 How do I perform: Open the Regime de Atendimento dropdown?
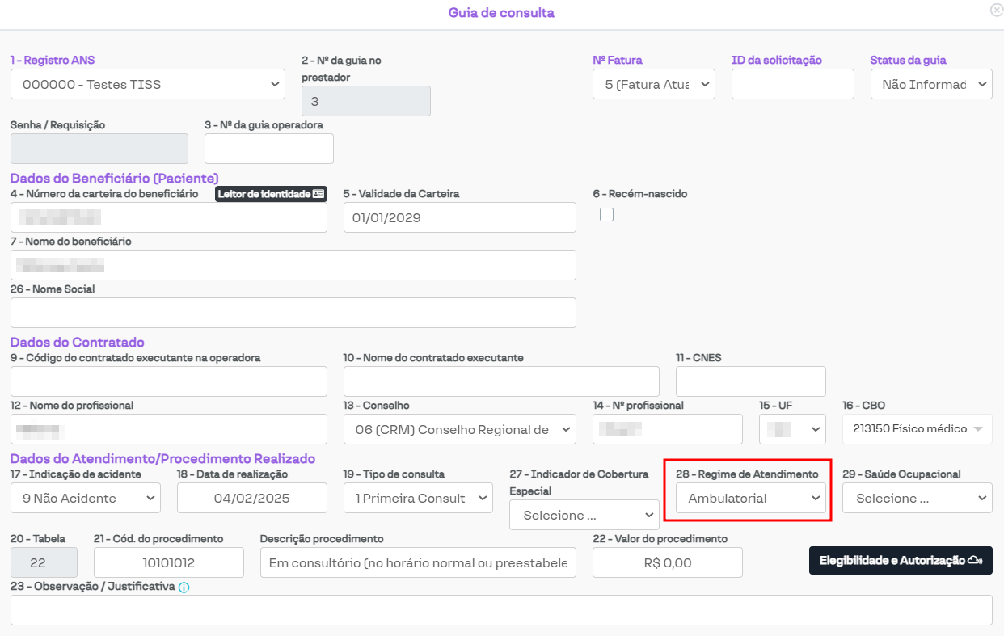[751, 498]
